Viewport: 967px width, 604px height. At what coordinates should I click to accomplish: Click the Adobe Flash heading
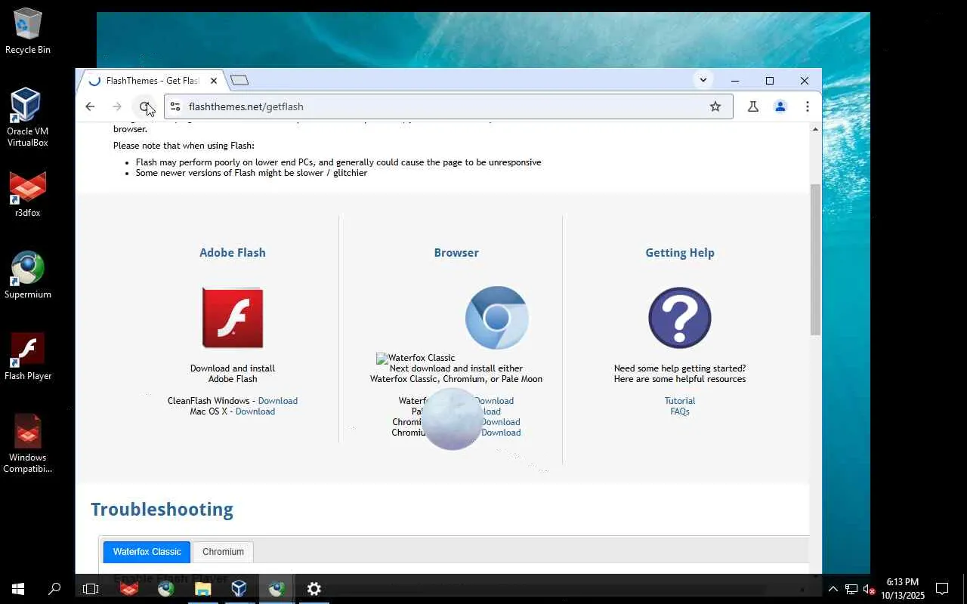point(233,253)
